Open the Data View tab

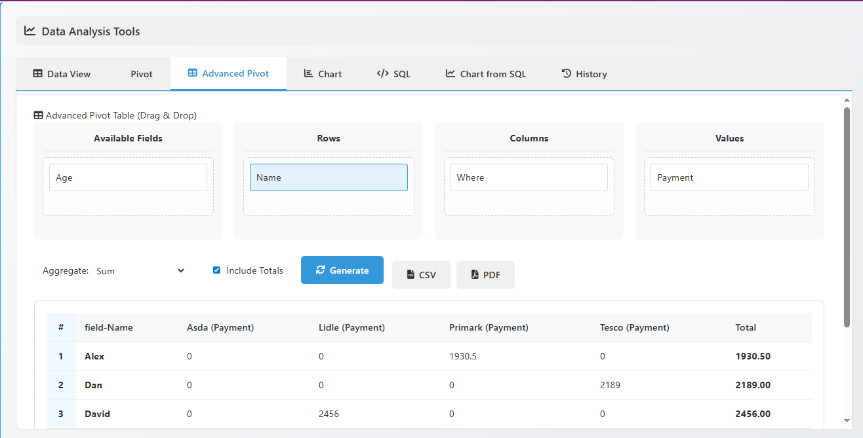(x=62, y=73)
